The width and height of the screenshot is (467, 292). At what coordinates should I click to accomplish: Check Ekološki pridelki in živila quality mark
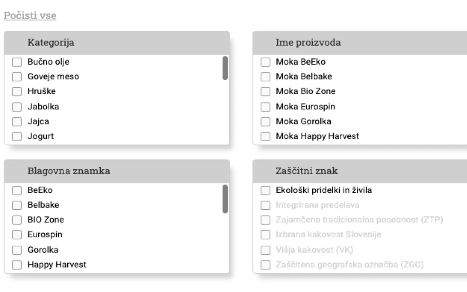click(x=265, y=190)
